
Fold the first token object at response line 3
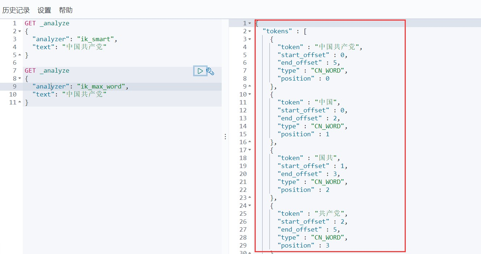(250, 39)
